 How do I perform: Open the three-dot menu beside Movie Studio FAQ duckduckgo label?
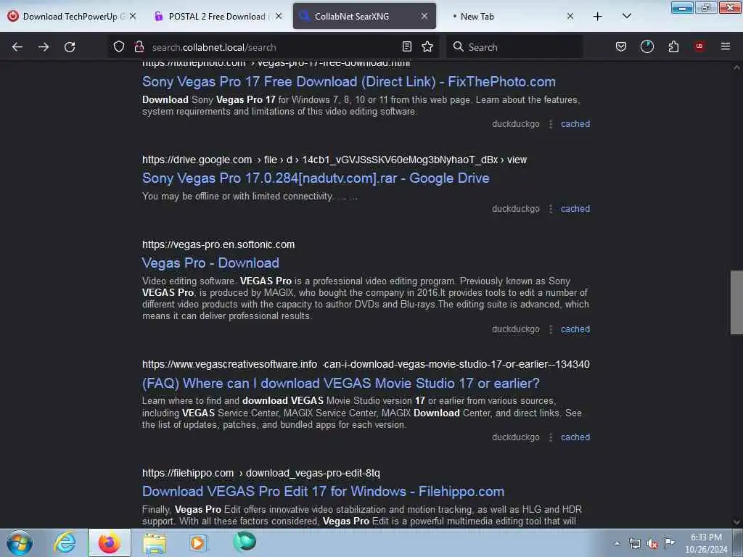[550, 437]
